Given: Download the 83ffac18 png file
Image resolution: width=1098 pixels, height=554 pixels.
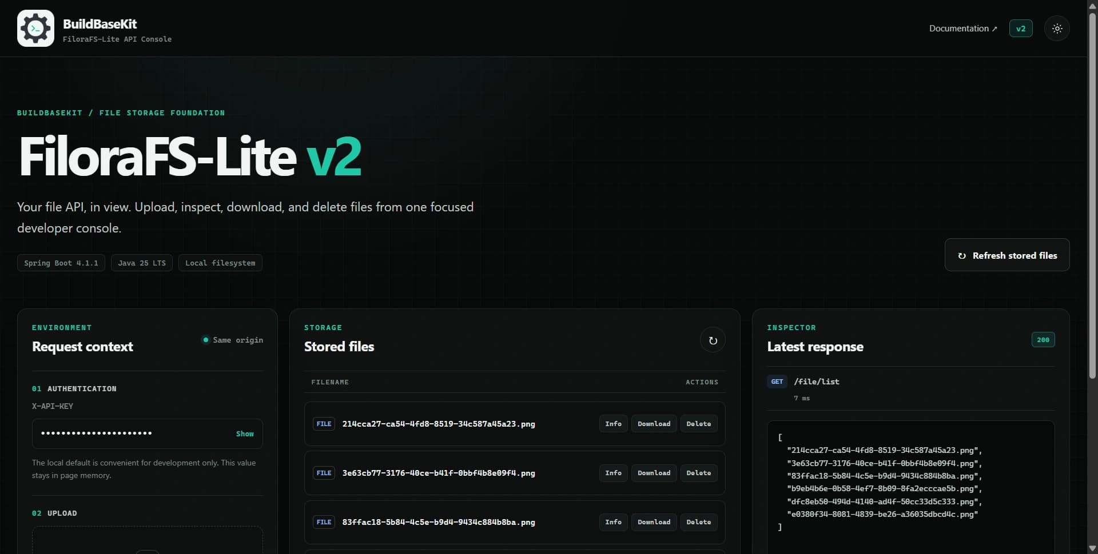Looking at the screenshot, I should (654, 522).
